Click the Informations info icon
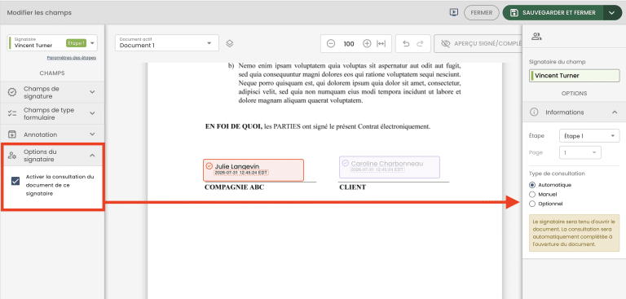626x299 pixels. tap(533, 112)
